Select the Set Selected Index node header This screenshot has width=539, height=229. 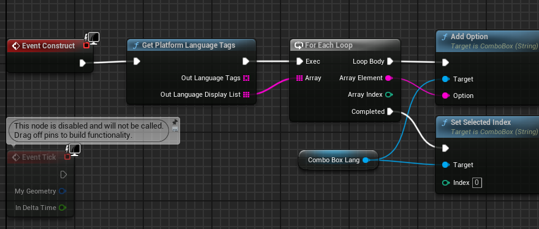(488, 127)
